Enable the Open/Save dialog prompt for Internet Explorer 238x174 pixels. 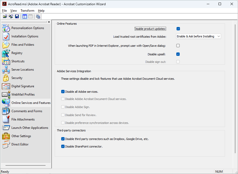coord(178,45)
